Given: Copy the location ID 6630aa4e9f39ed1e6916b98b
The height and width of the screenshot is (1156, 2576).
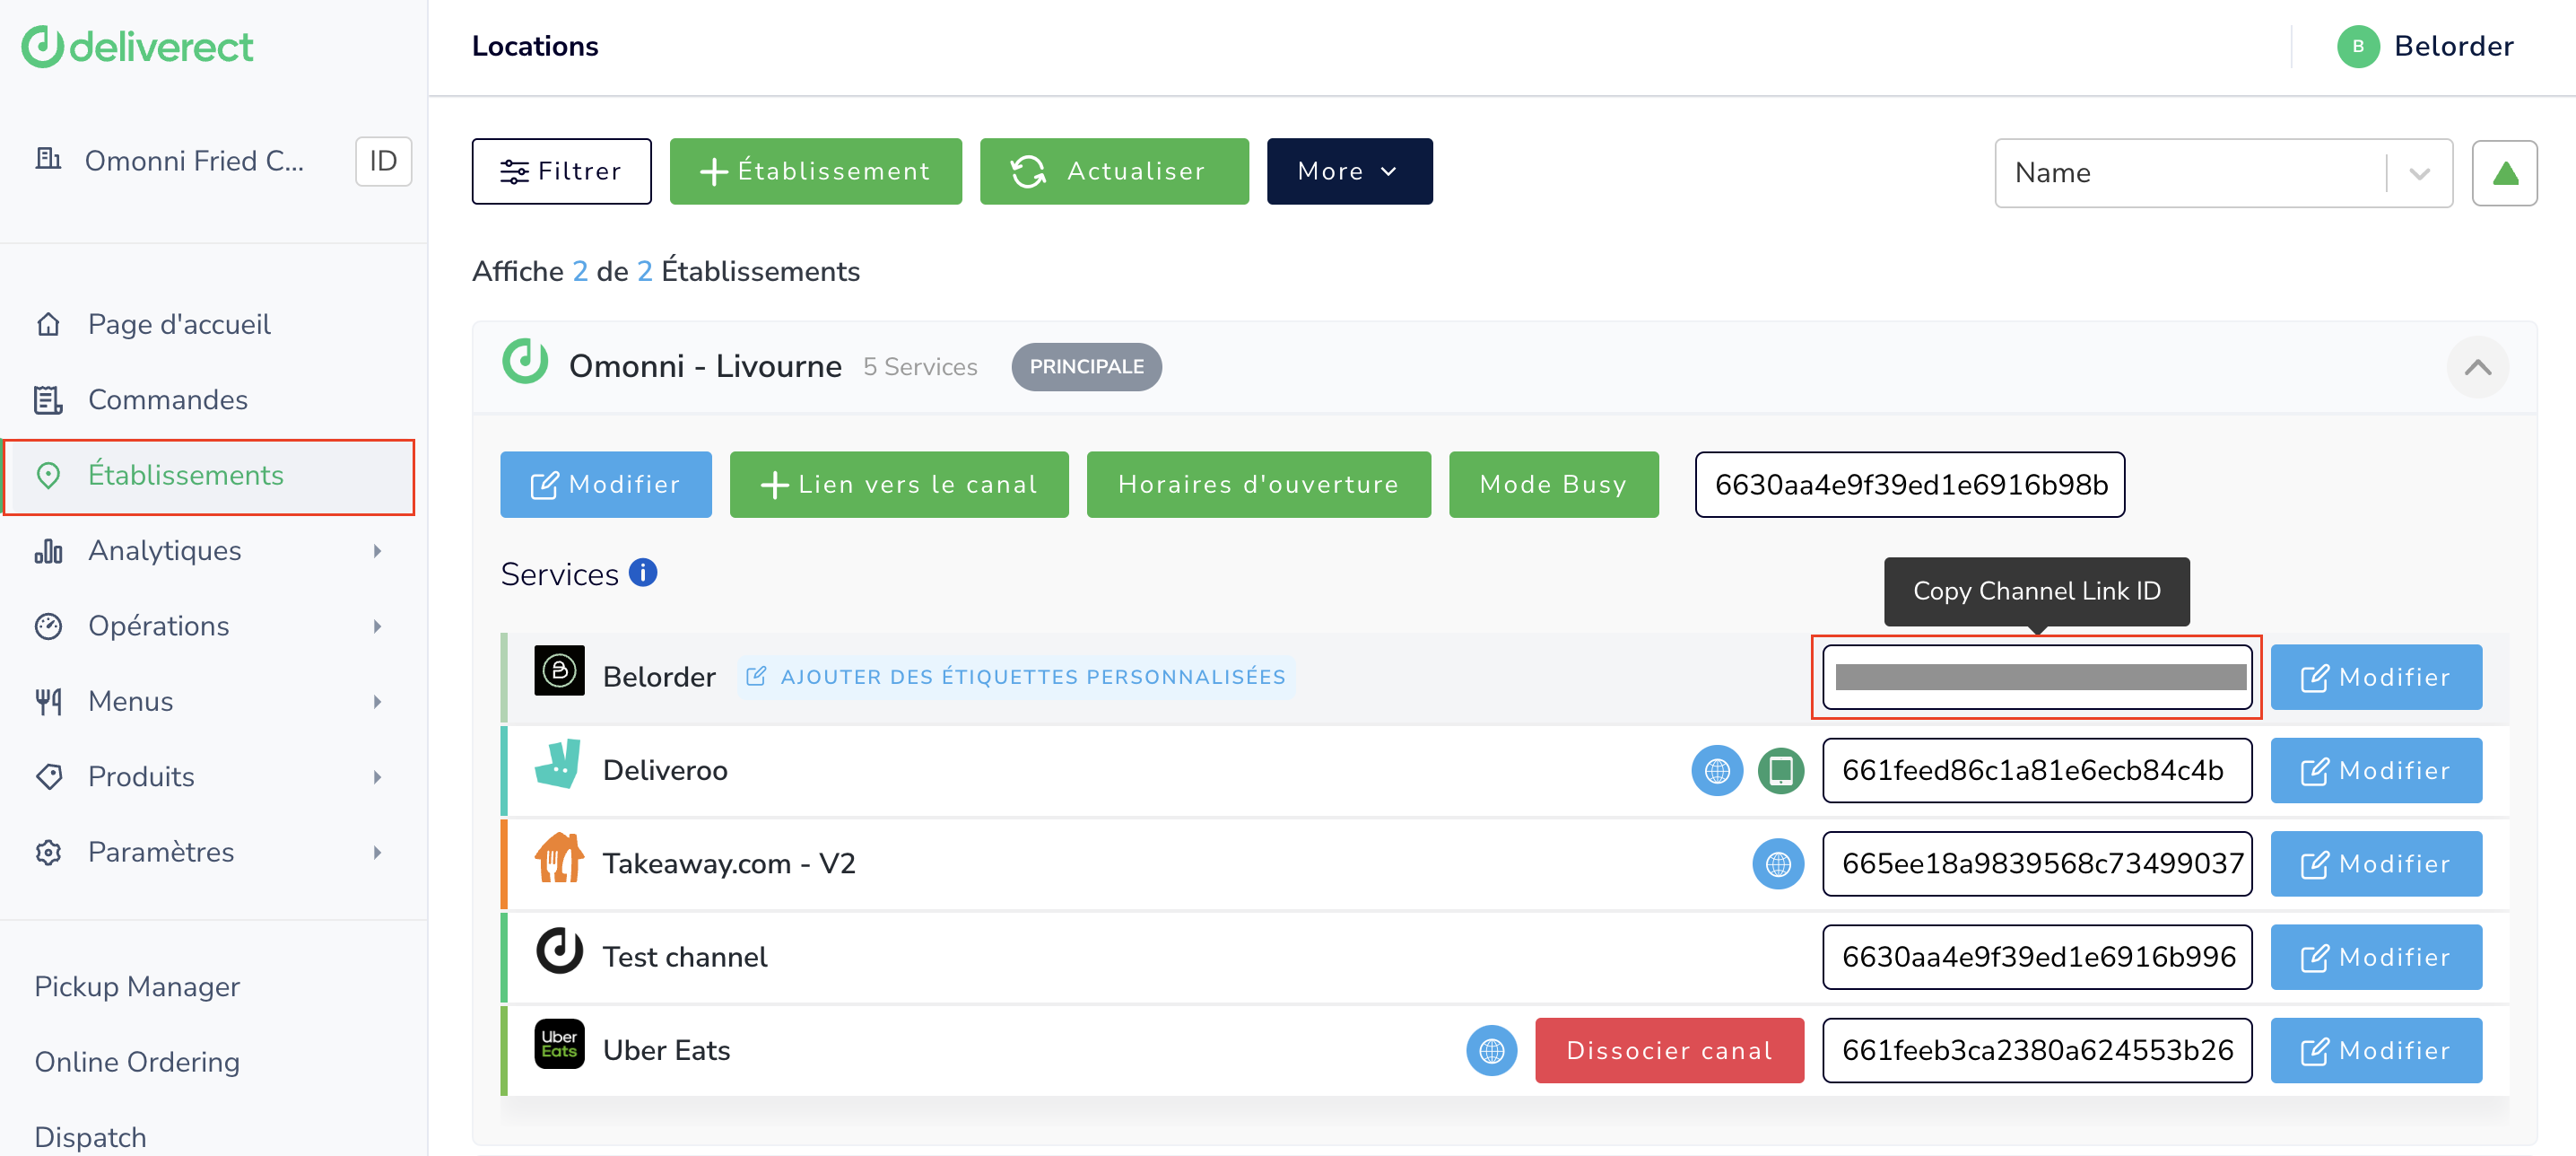Looking at the screenshot, I should coord(1909,485).
